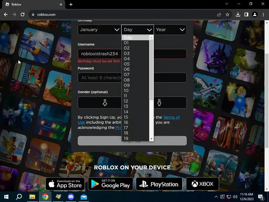Image resolution: width=269 pixels, height=202 pixels.
Task: Choose day 01 from list
Action: [135, 43]
